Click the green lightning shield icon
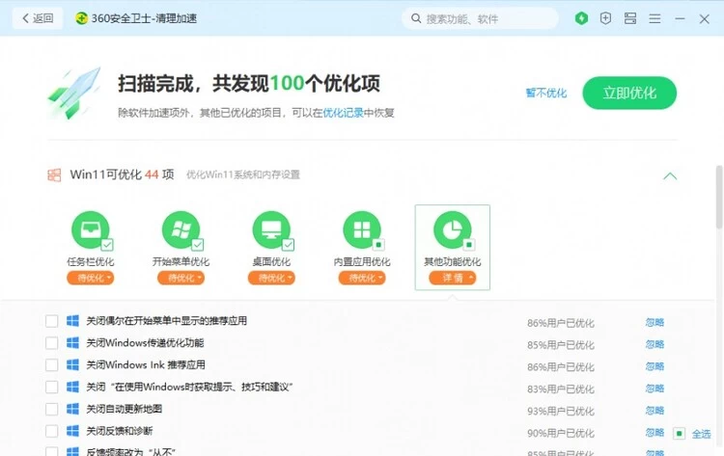 click(x=581, y=18)
